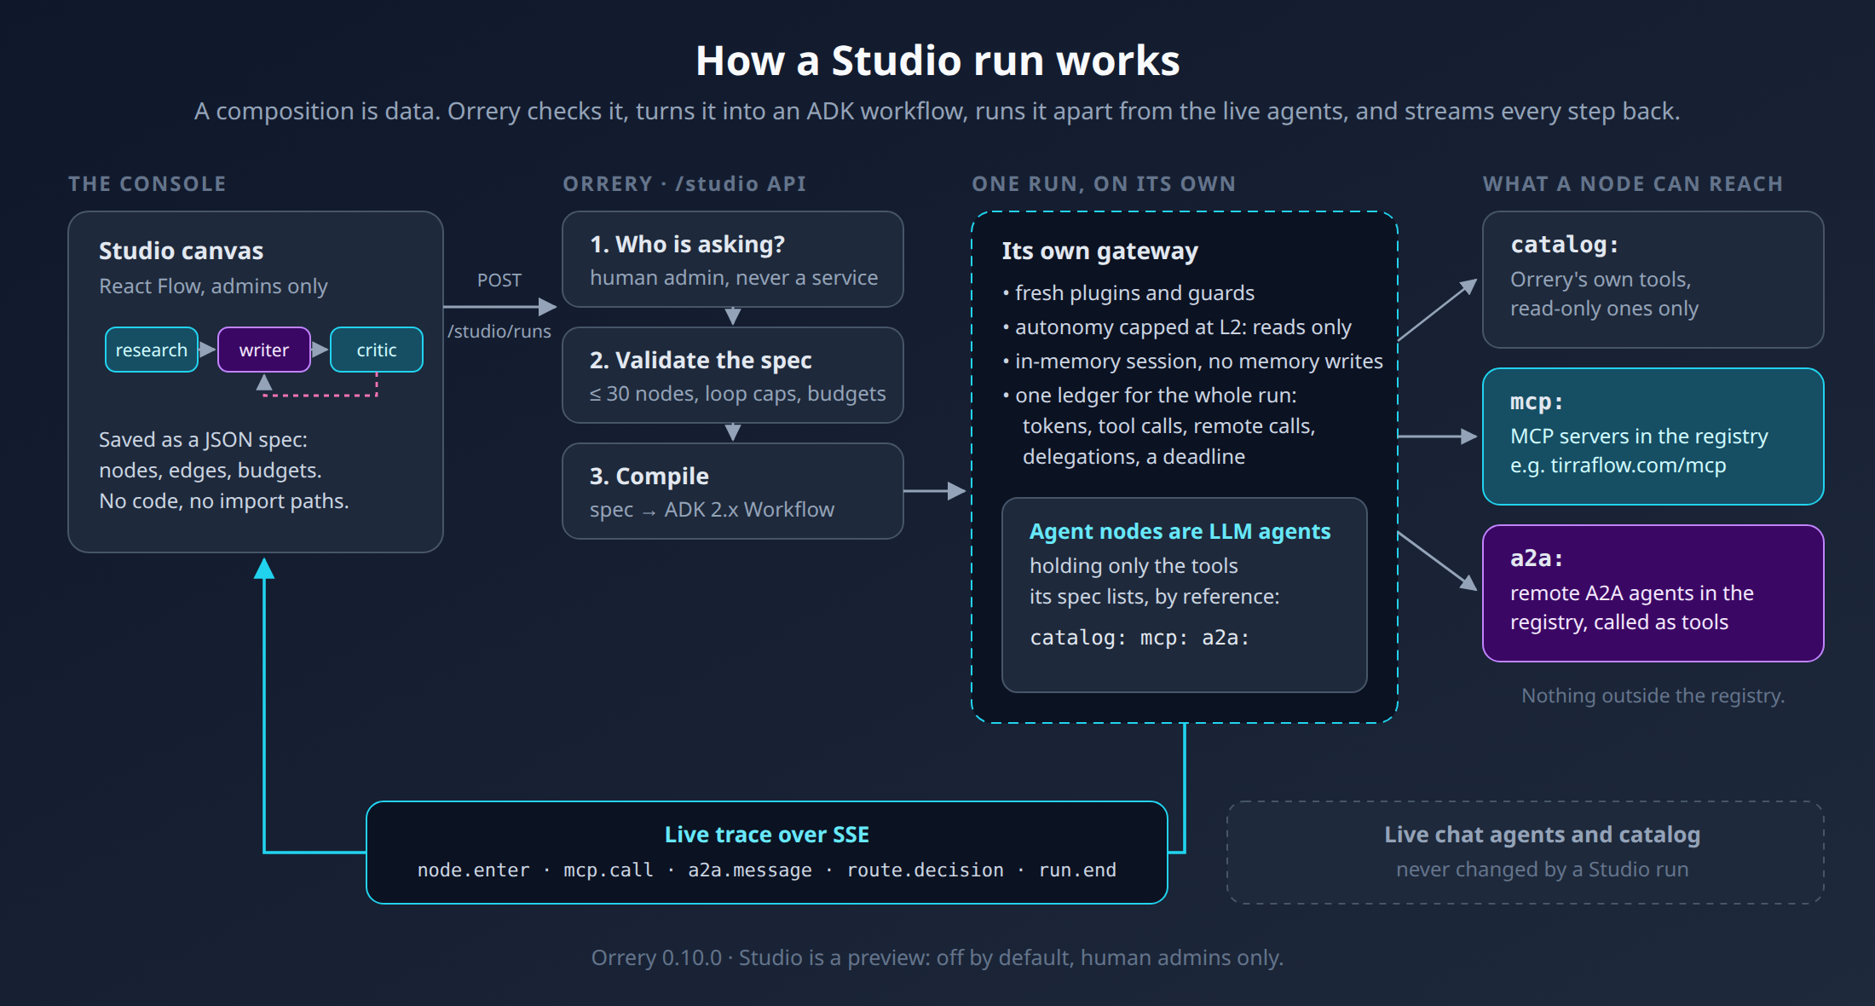Click the 'POST' label
Viewport: 1875px width, 1006px height.
(x=499, y=280)
